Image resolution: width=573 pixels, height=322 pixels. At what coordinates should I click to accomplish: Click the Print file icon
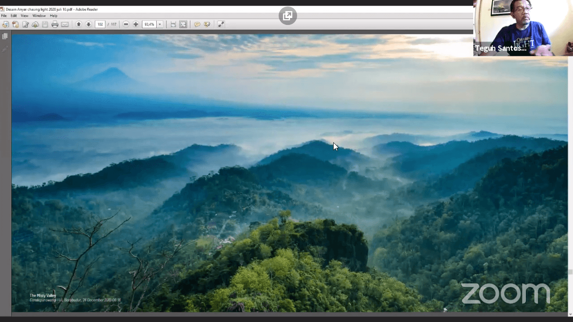[55, 24]
